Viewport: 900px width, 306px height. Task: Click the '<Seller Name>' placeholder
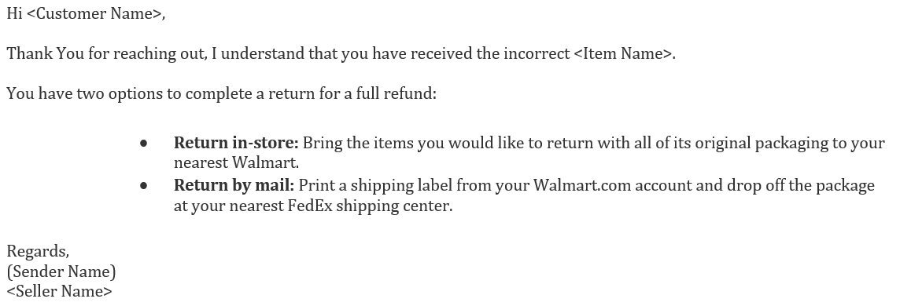60,292
